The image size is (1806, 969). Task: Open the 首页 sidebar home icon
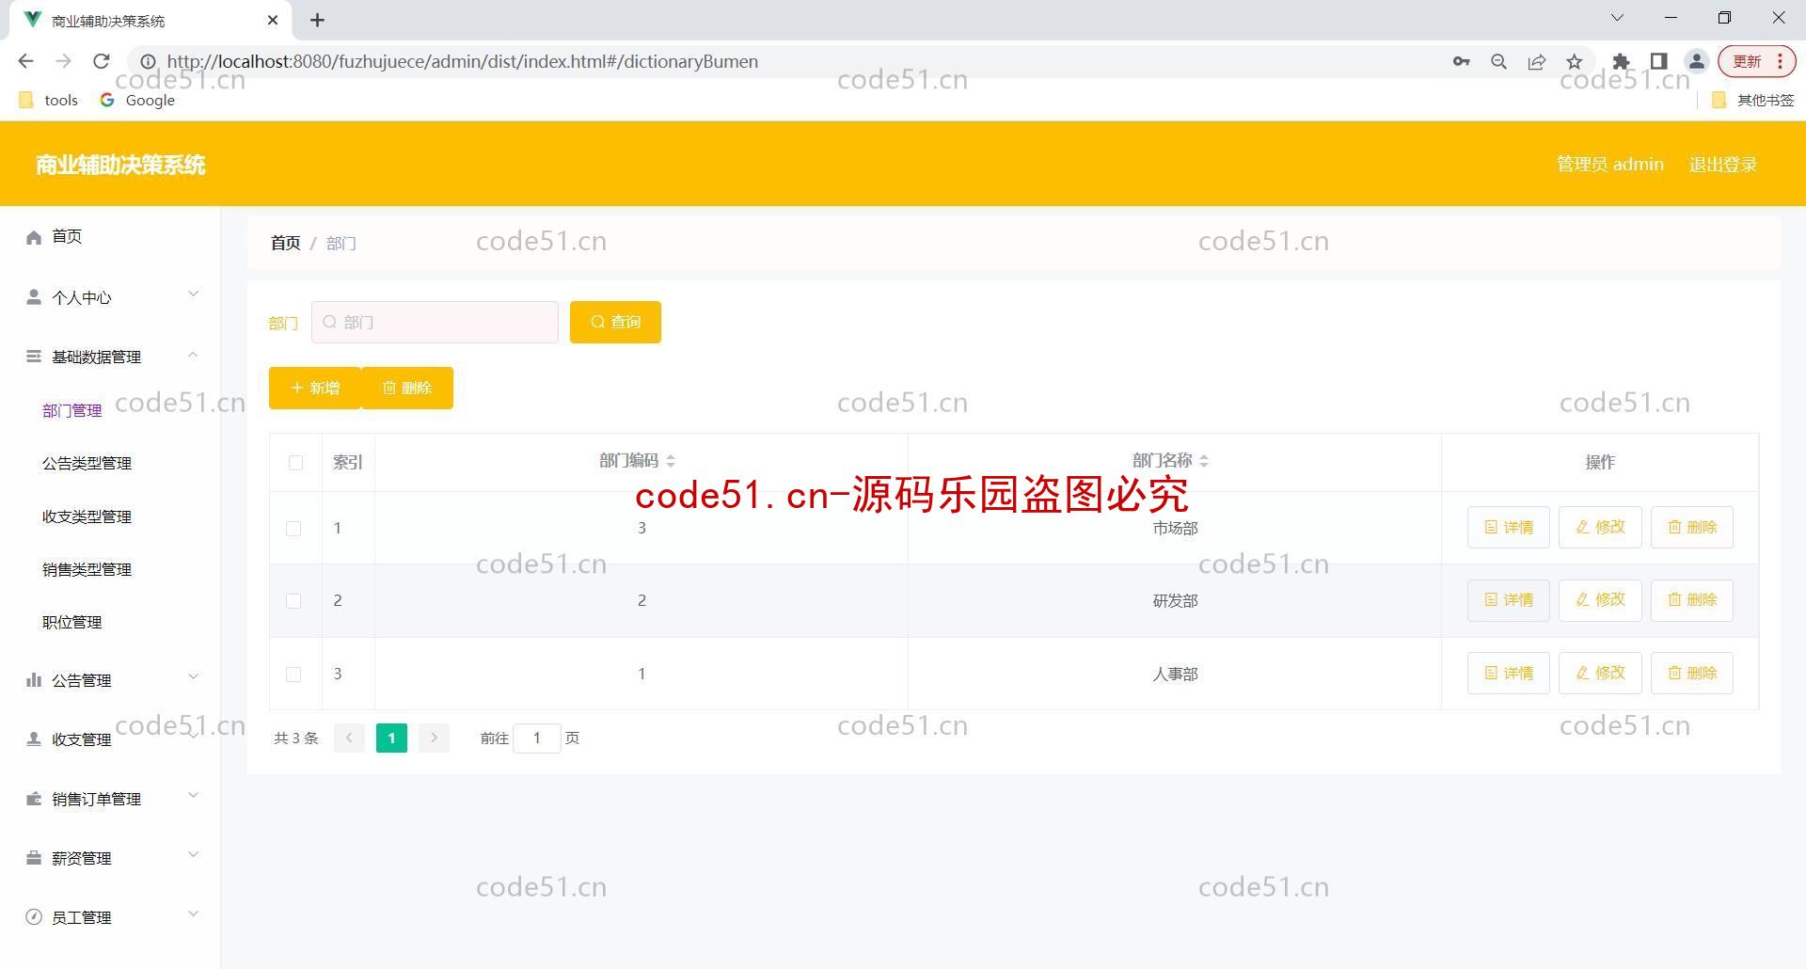pos(34,237)
